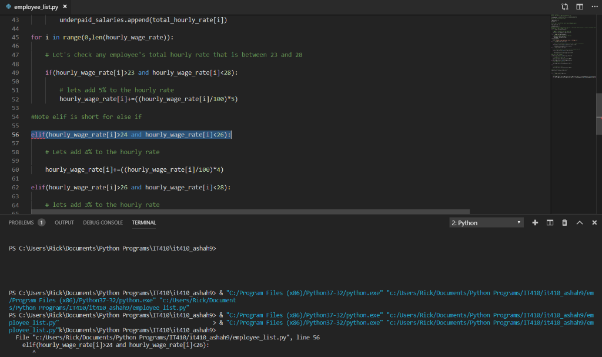Kill the terminal with trash icon

coord(564,223)
